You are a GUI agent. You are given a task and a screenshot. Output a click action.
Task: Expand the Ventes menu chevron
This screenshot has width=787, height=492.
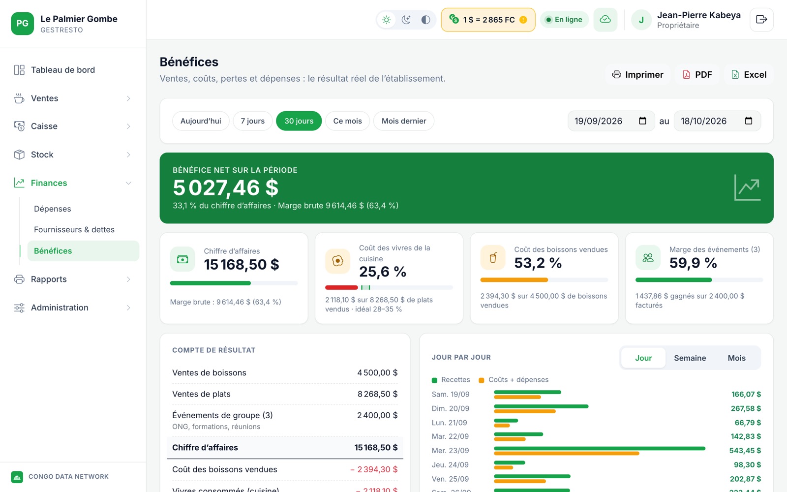[128, 98]
